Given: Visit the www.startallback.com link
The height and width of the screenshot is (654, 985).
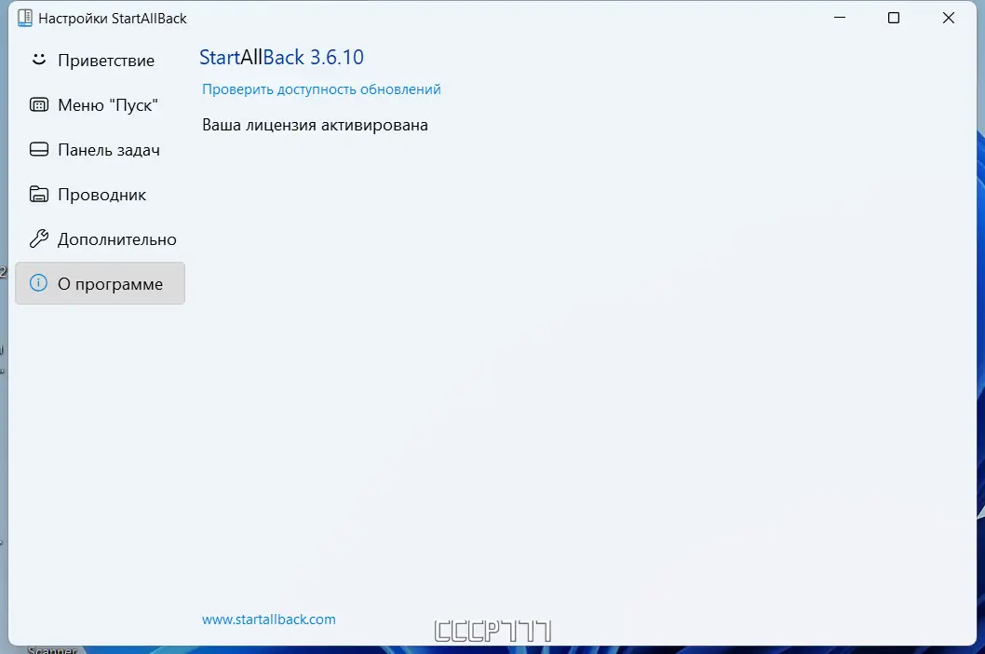Looking at the screenshot, I should click(268, 619).
